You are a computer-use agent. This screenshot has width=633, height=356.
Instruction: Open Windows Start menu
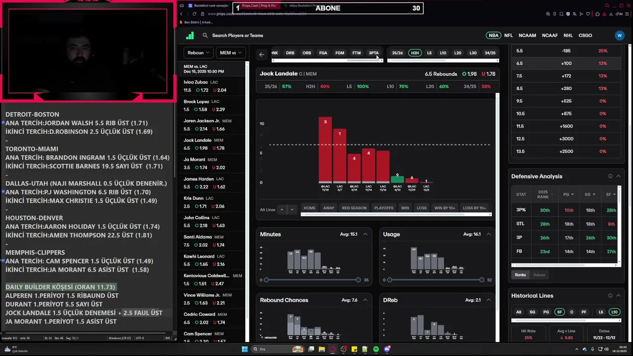pos(244,349)
